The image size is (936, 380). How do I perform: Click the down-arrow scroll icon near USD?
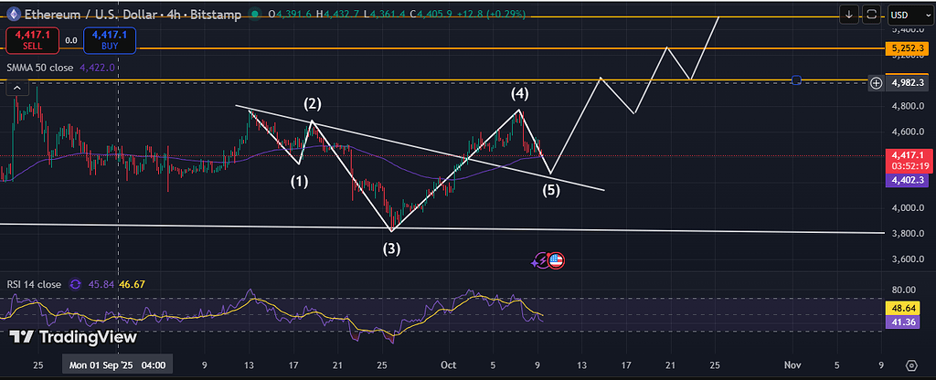[849, 15]
